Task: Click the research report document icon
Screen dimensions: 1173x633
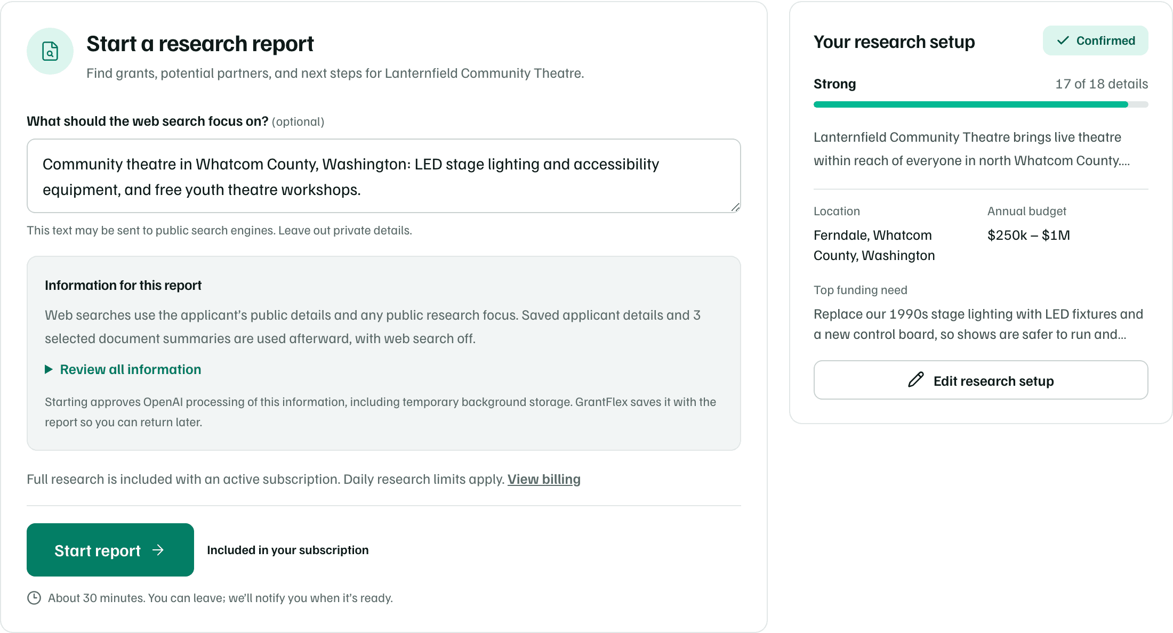Action: click(50, 51)
